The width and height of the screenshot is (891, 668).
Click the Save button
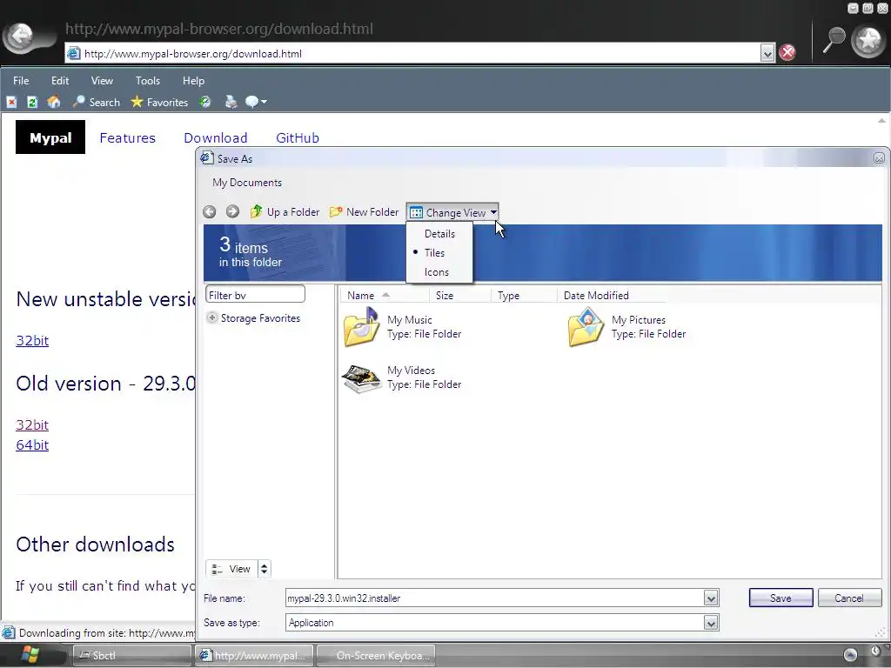click(780, 598)
